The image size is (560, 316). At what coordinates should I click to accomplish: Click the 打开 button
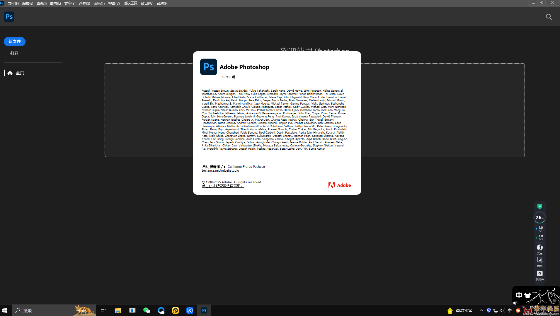(x=14, y=53)
